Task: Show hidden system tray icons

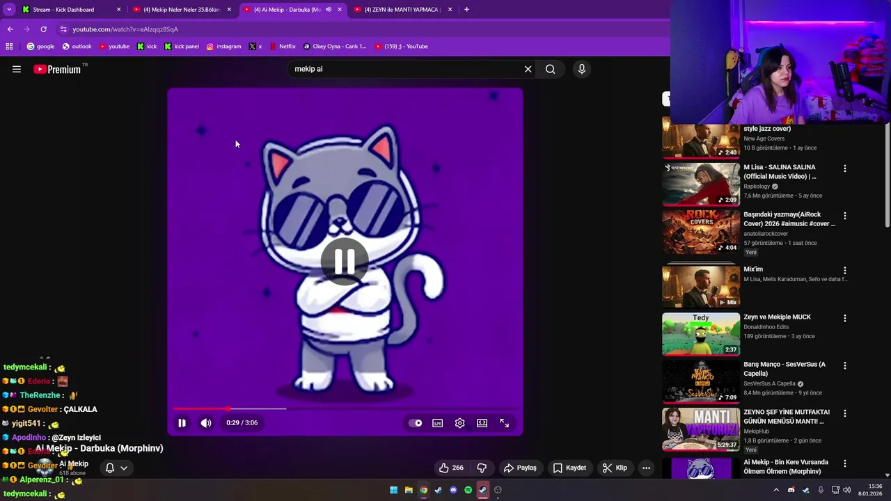Action: (776, 490)
